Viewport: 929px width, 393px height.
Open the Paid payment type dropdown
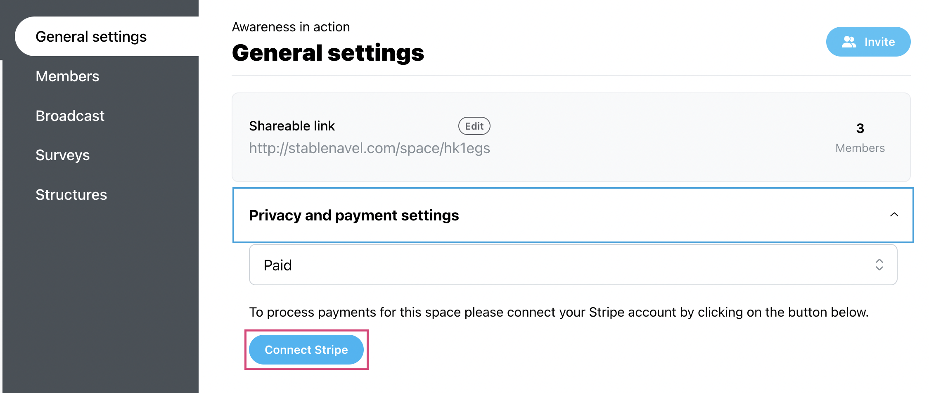coord(573,265)
